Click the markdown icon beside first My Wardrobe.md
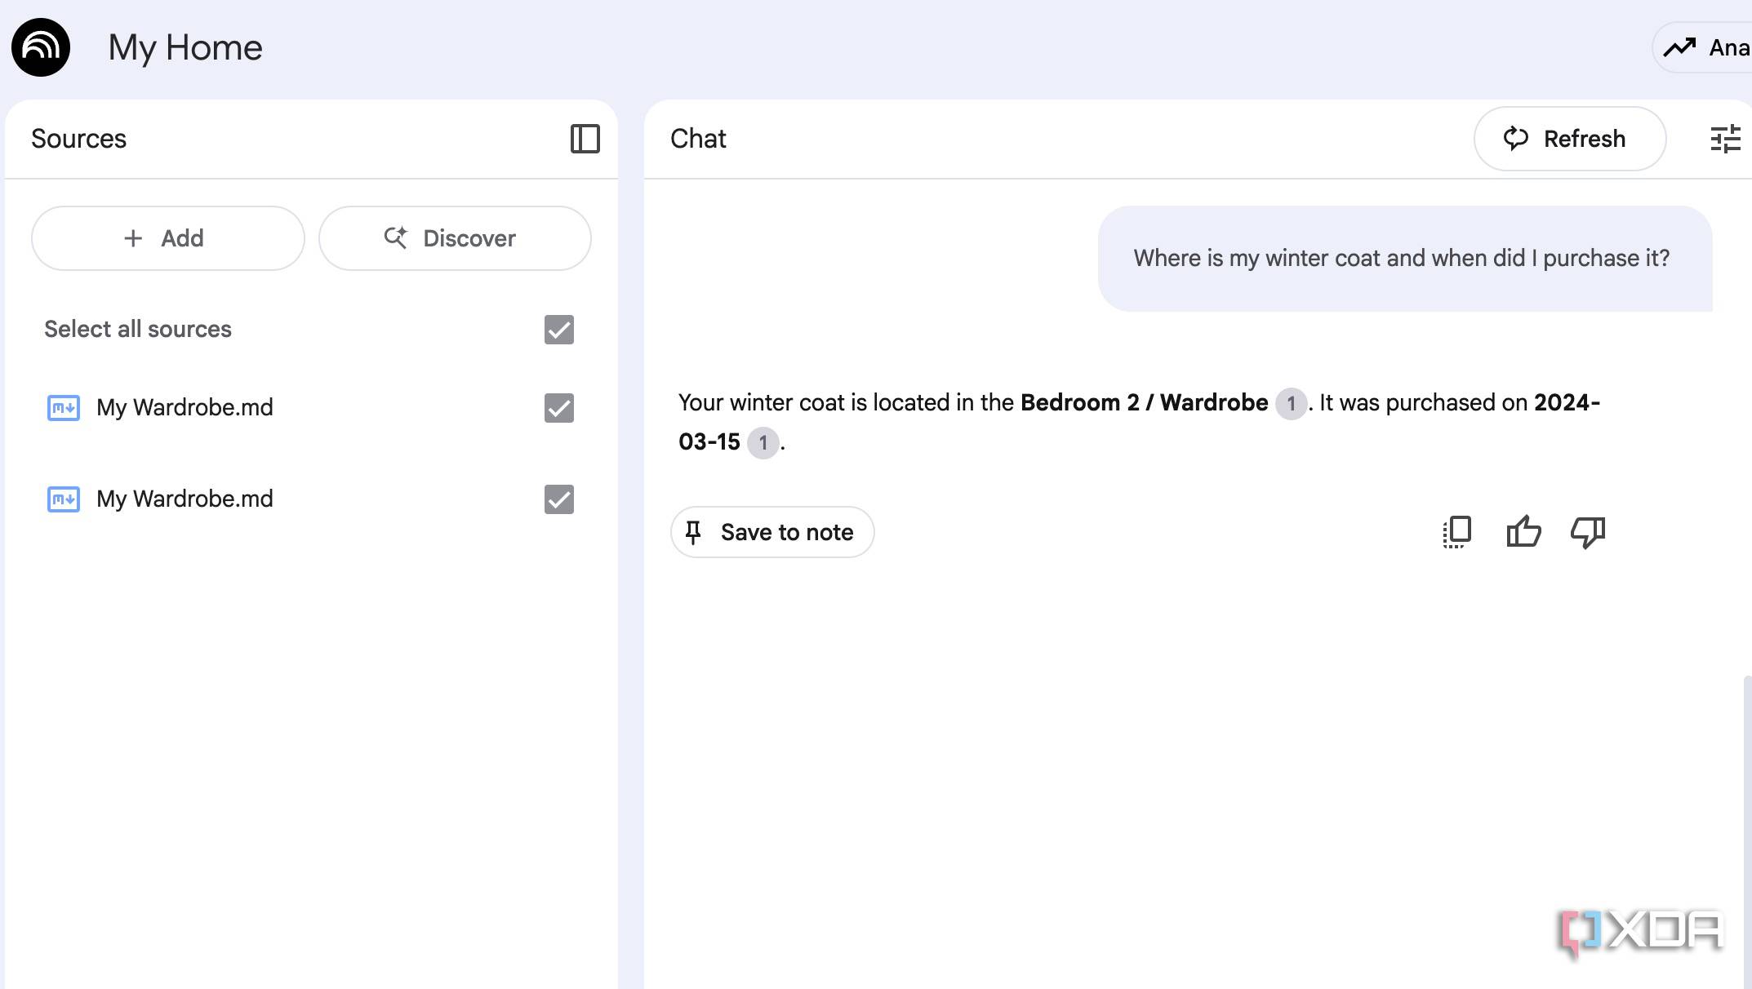Image resolution: width=1752 pixels, height=989 pixels. (x=62, y=408)
